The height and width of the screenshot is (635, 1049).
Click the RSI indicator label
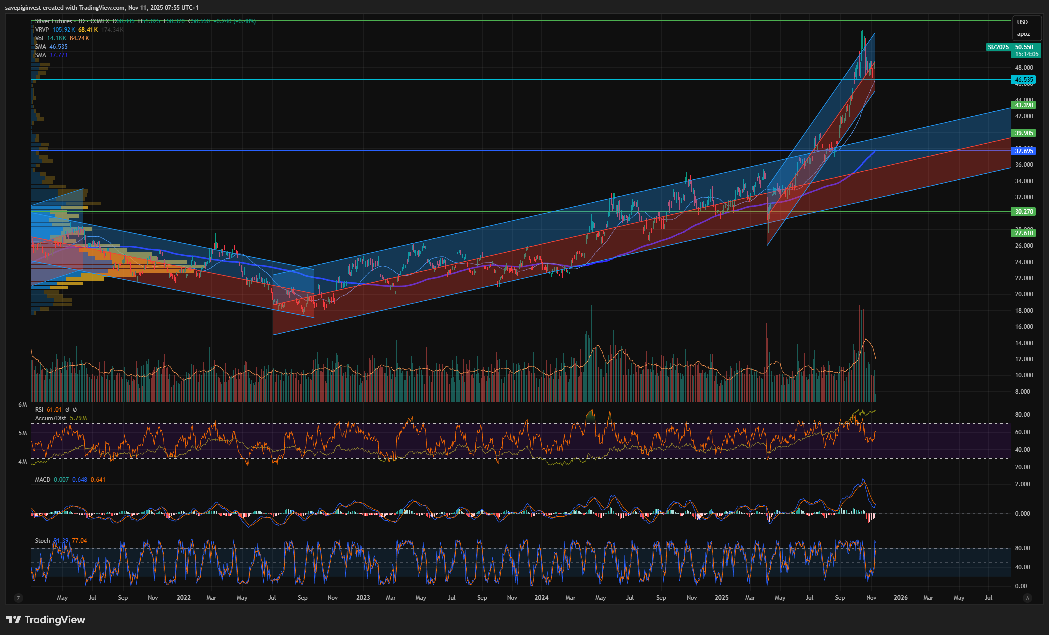click(x=39, y=410)
